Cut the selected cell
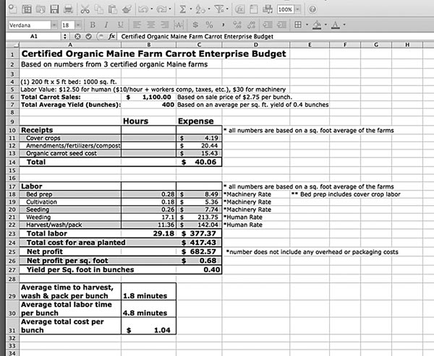 [85, 9]
